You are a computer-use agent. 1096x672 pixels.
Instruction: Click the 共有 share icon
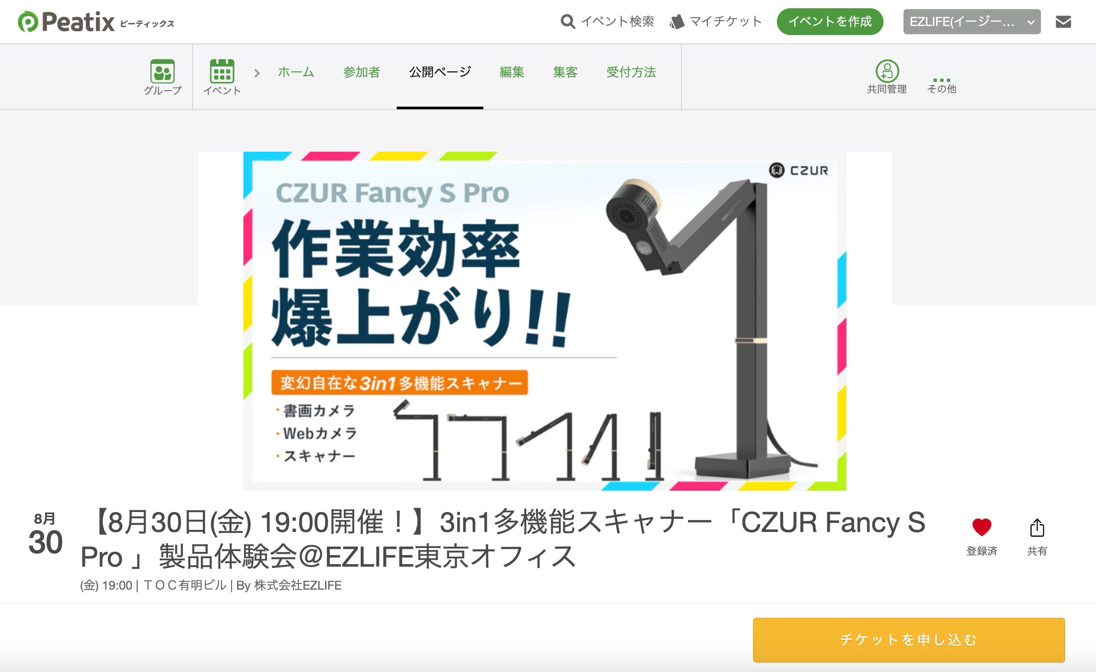[1037, 528]
